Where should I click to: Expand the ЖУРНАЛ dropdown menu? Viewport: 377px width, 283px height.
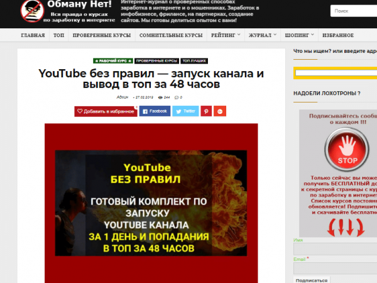click(263, 35)
